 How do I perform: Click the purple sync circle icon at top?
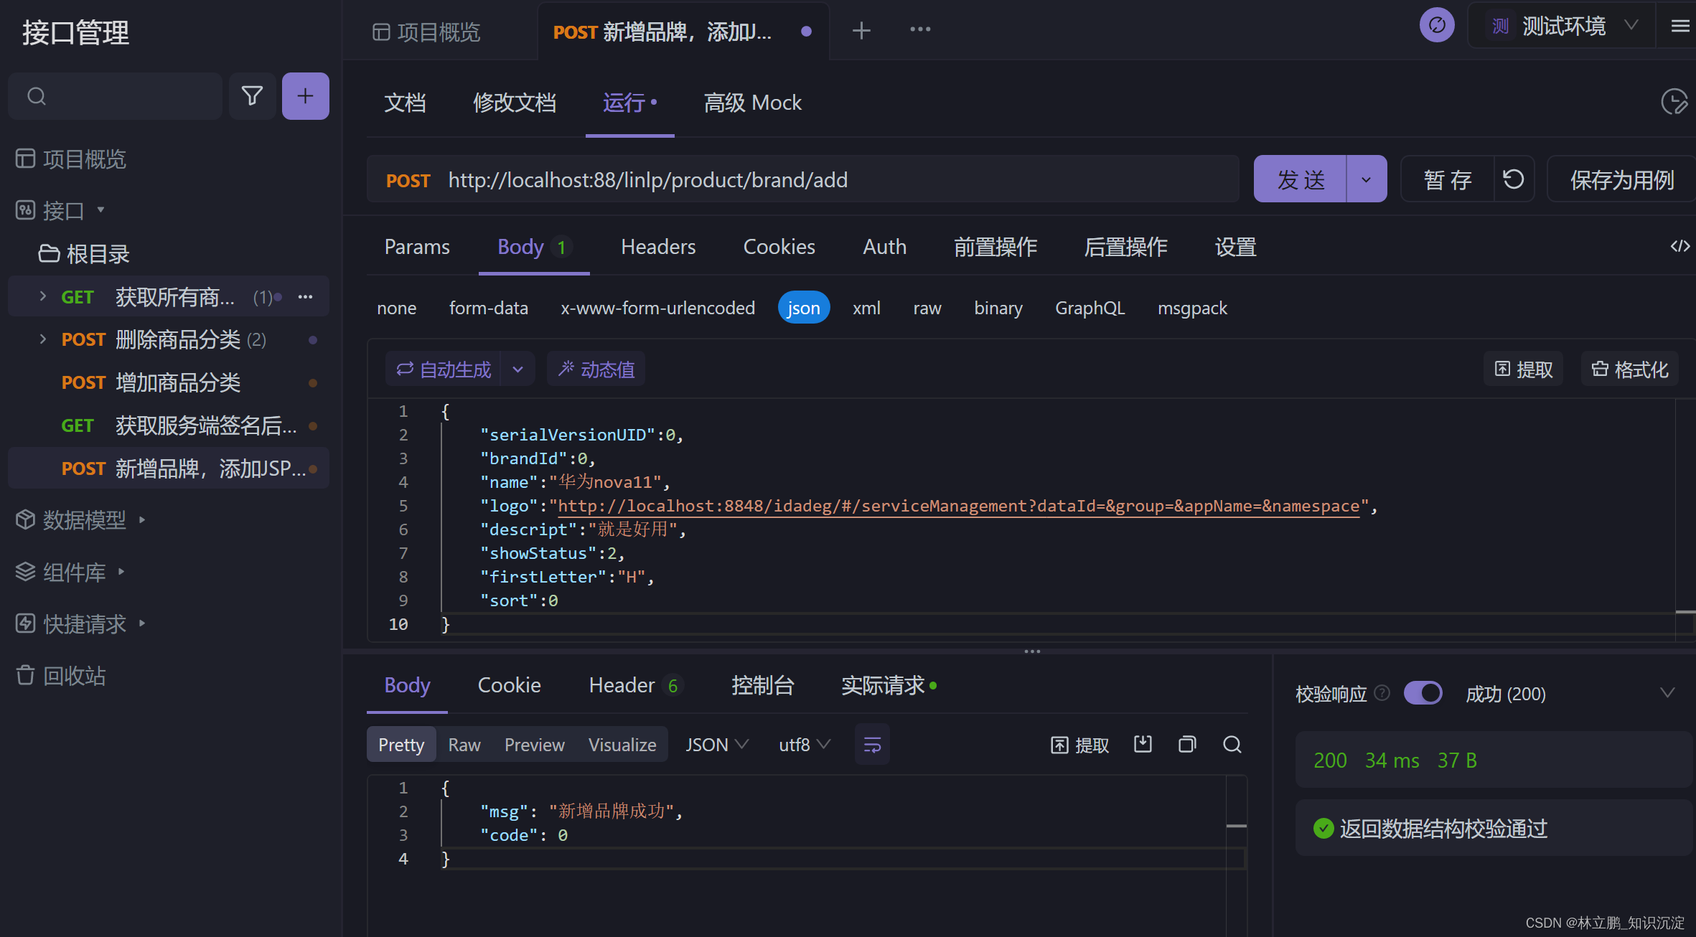pyautogui.click(x=1437, y=26)
